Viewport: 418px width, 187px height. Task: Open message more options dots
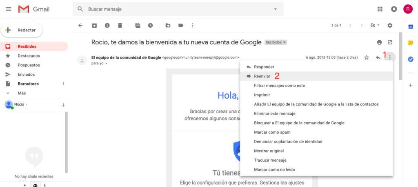coord(390,57)
